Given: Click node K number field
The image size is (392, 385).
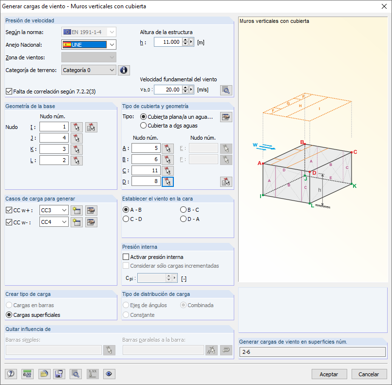Looking at the screenshot, I should click(x=54, y=149).
